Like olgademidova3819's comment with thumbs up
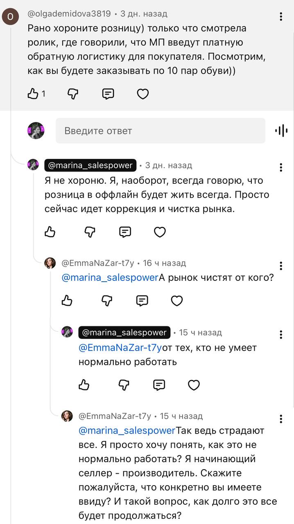This screenshot has width=294, height=524. [33, 94]
